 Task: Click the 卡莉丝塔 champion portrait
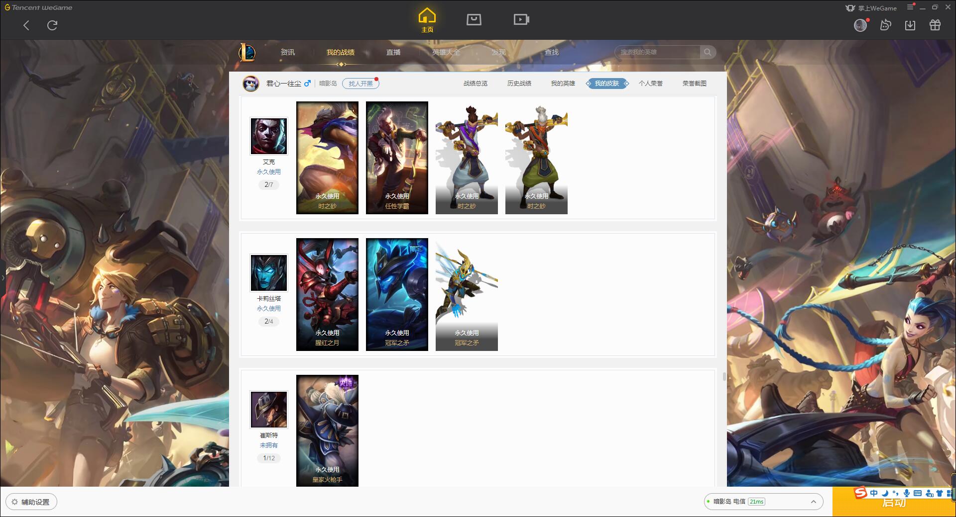(x=269, y=273)
